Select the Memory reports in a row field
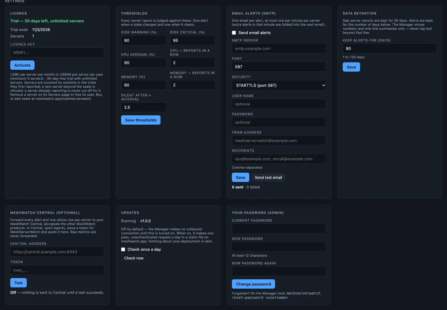Screen dimensions: 447x310 [192, 85]
